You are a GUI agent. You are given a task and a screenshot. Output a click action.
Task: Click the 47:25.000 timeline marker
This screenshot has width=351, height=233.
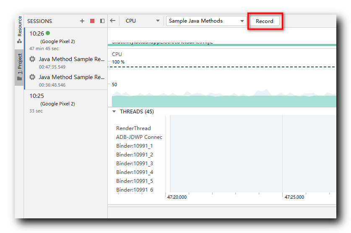294,197
